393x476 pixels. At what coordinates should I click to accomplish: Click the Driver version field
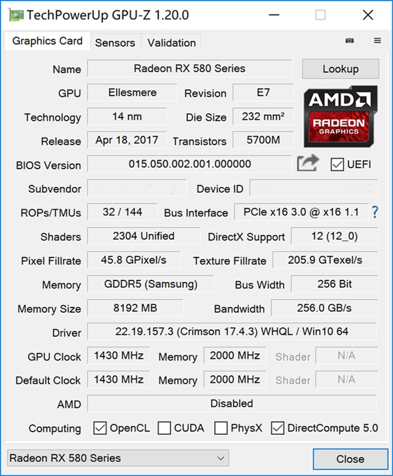[232, 332]
